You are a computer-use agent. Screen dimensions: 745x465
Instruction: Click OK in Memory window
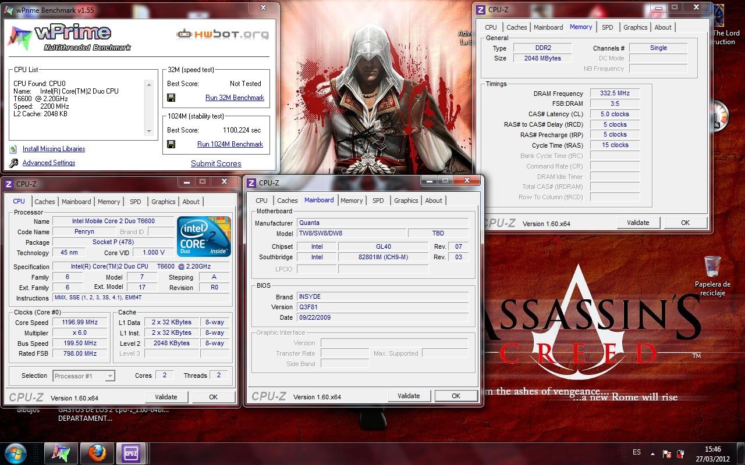coord(686,223)
